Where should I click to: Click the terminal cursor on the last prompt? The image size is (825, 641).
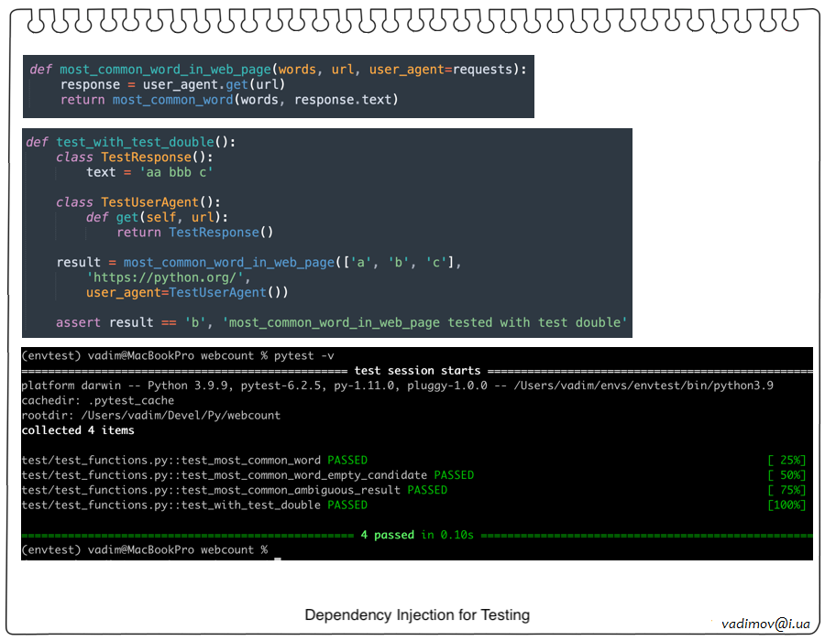[x=276, y=549]
